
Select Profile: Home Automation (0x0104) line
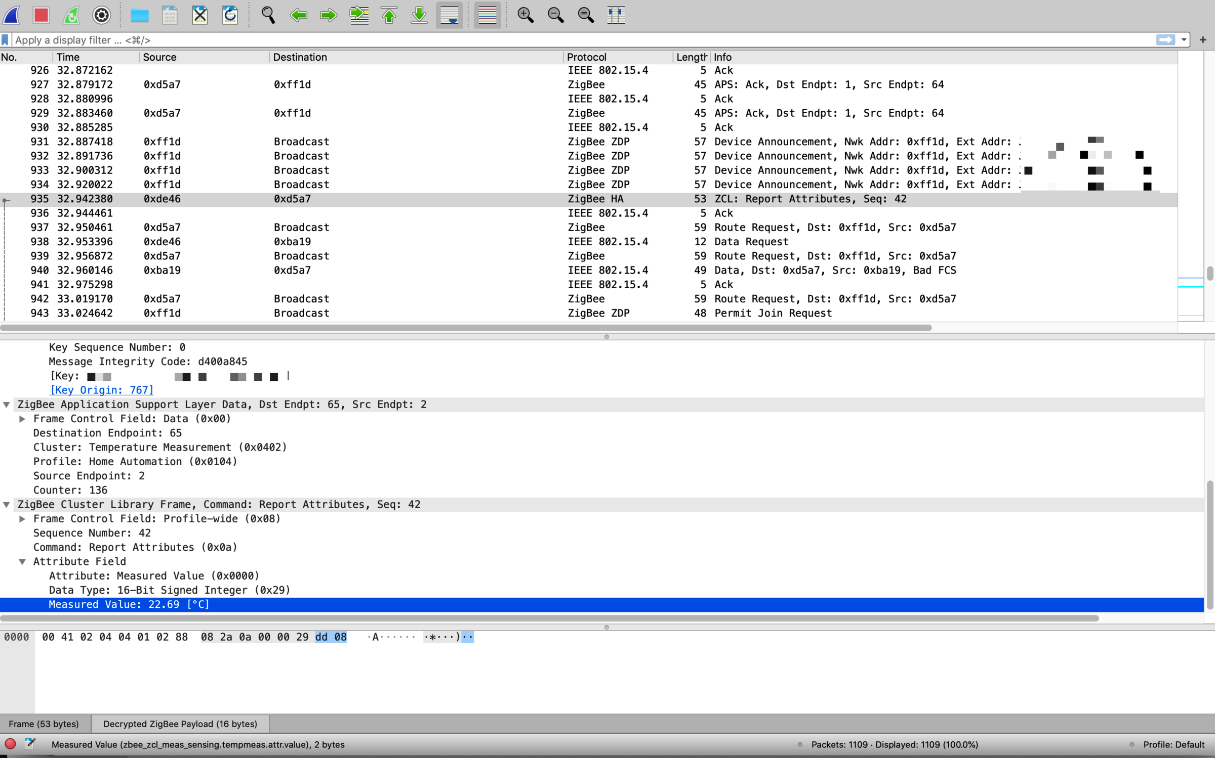tap(135, 462)
